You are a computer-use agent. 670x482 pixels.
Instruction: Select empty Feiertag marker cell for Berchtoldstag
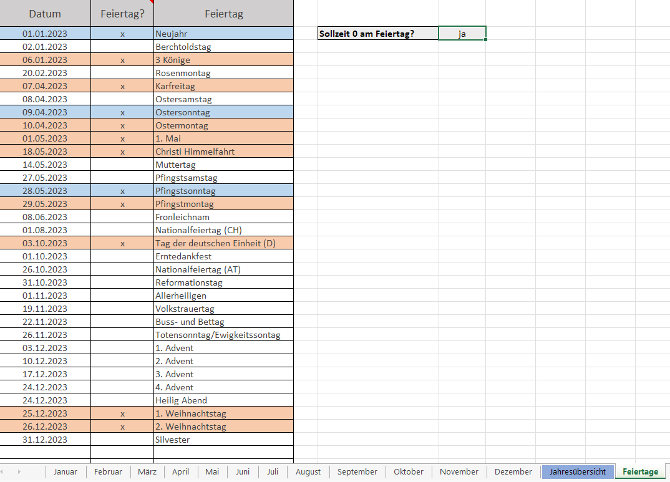tap(122, 47)
